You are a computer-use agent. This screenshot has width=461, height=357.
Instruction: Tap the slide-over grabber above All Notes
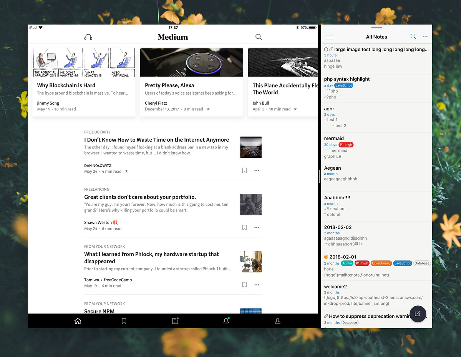coord(376,27)
